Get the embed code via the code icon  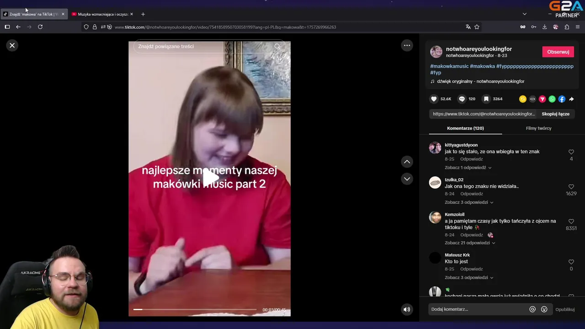[532, 99]
